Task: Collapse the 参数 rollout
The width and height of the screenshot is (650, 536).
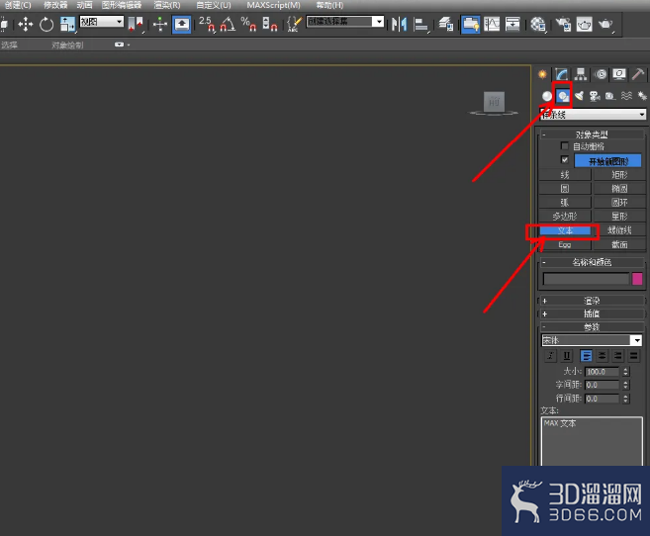Action: click(592, 327)
